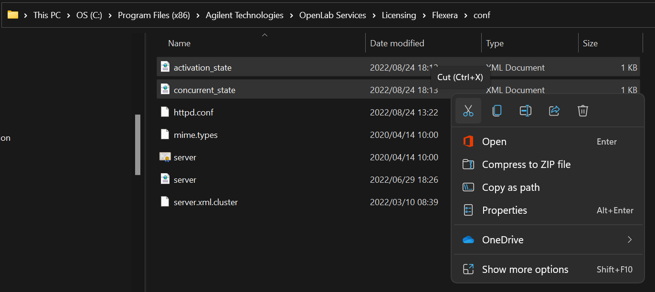Screen dimensions: 655x292
Task: Select Compress to ZIP file
Action: point(526,165)
